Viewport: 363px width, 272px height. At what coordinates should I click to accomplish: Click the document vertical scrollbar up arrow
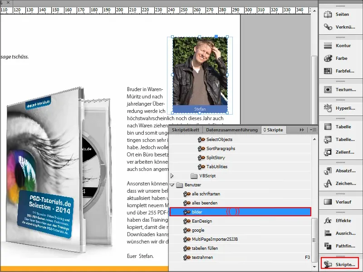314,10
